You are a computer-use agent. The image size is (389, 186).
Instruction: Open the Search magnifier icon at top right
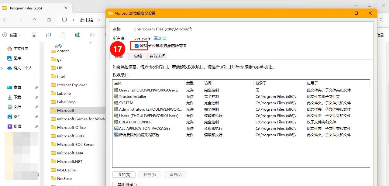coord(382,20)
